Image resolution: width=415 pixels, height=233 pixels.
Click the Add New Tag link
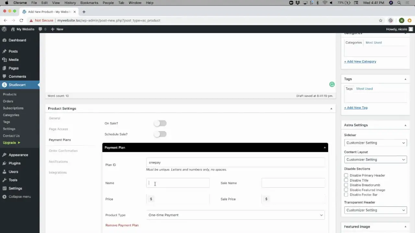pyautogui.click(x=356, y=108)
